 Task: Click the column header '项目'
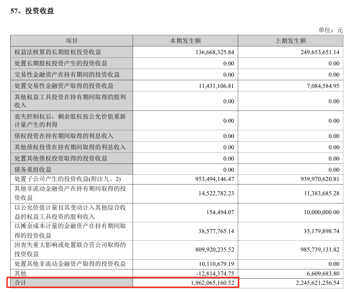pyautogui.click(x=72, y=41)
